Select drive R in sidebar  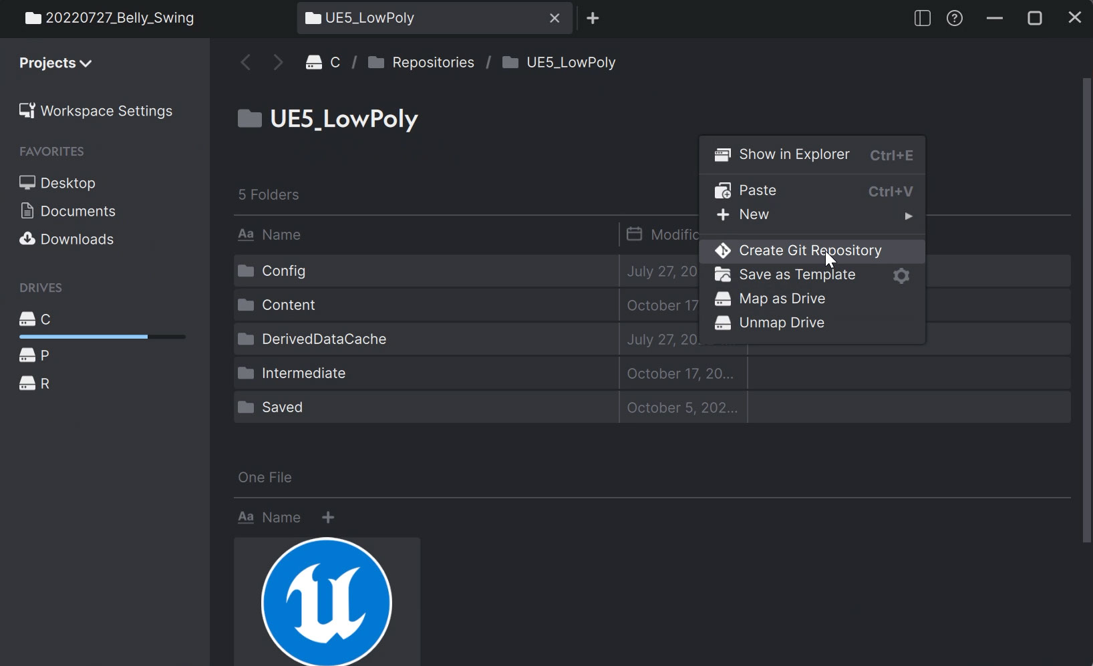35,383
